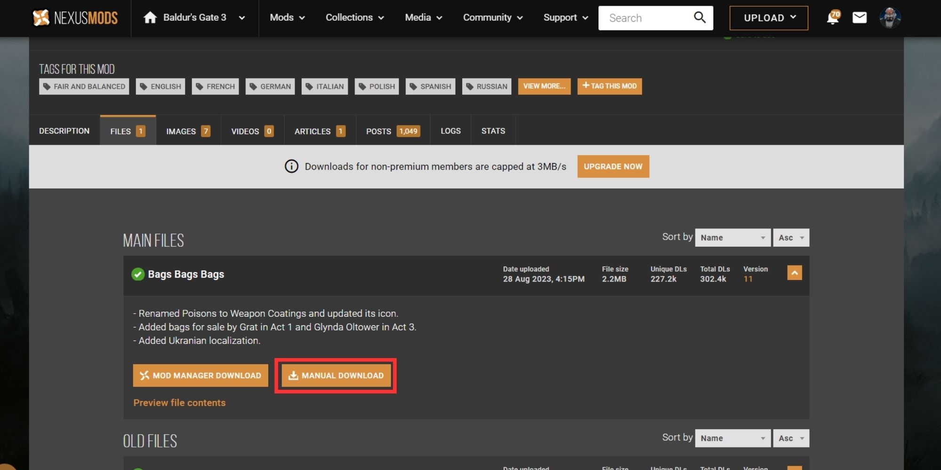Open the messages envelope icon
This screenshot has width=941, height=470.
pyautogui.click(x=860, y=18)
